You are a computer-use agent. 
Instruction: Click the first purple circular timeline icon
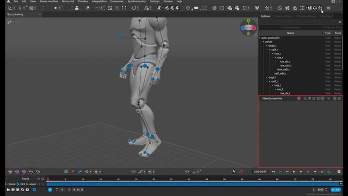(x=17, y=171)
